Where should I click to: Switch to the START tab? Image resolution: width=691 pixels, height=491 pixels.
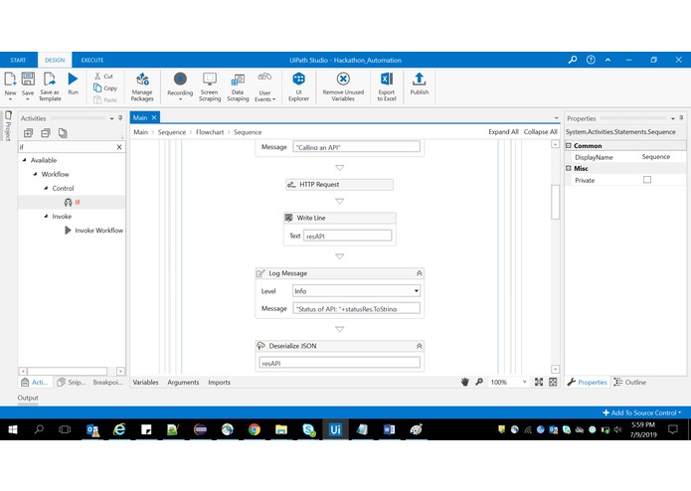coord(18,60)
